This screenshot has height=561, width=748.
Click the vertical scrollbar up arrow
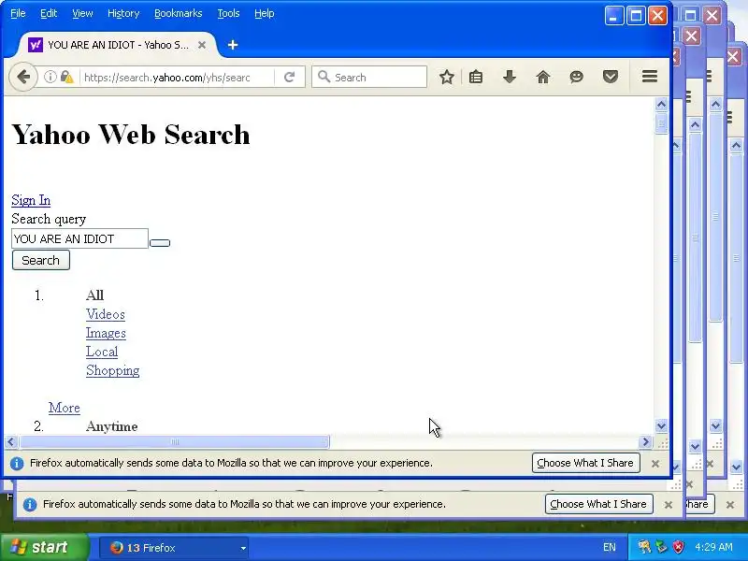pyautogui.click(x=661, y=104)
